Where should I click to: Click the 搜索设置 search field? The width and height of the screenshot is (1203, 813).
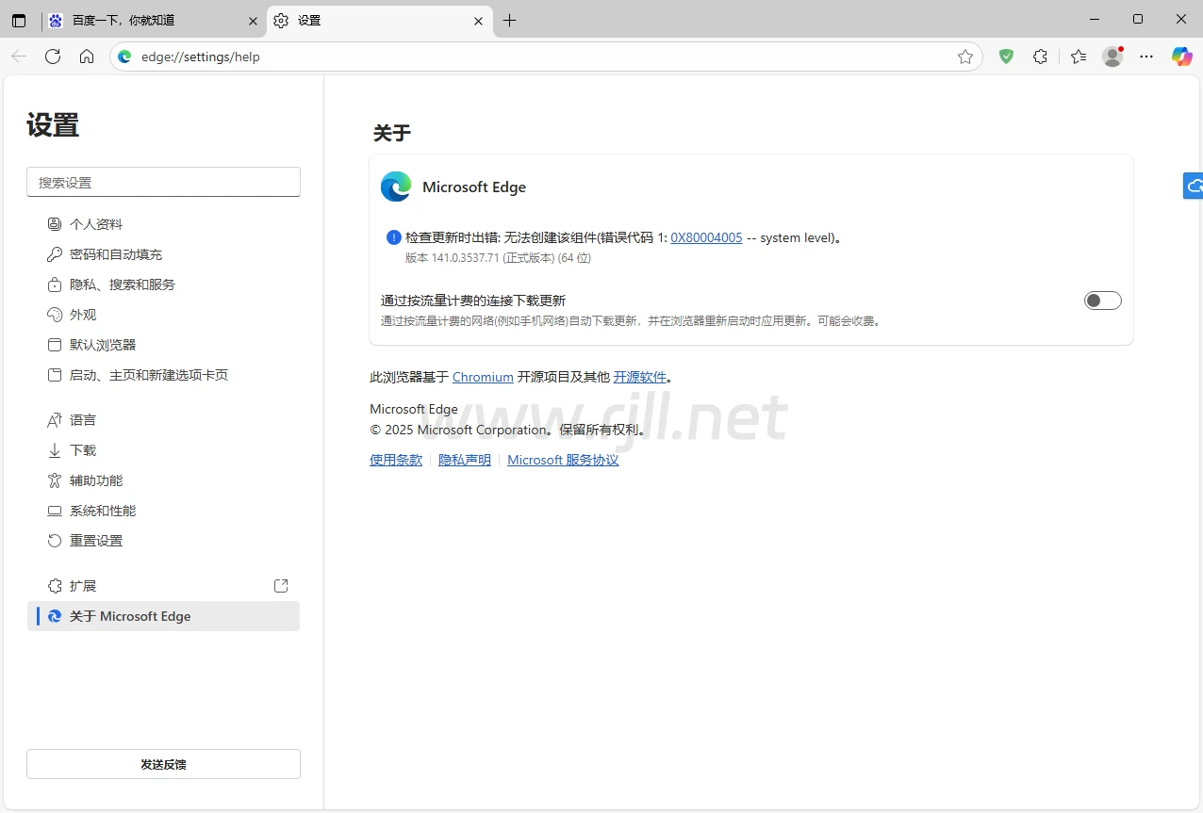(x=163, y=183)
